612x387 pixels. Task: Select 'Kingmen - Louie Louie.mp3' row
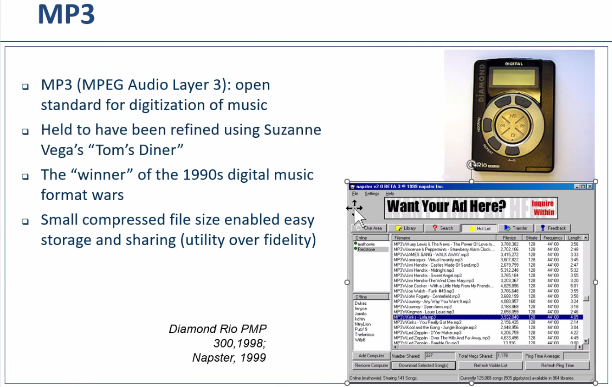[x=488, y=312]
